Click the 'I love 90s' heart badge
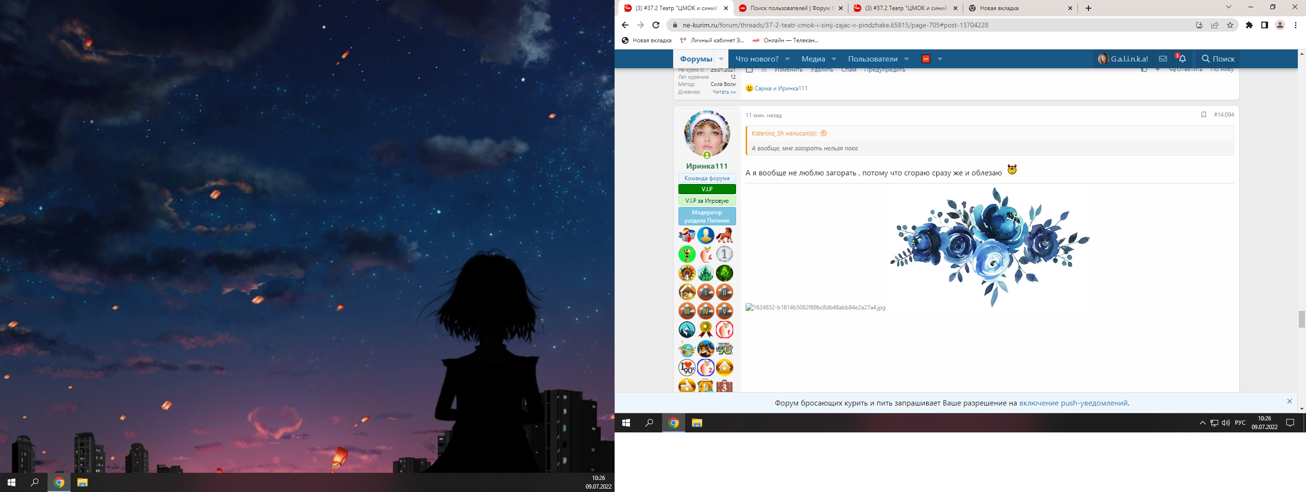Image resolution: width=1306 pixels, height=492 pixels. 687,367
